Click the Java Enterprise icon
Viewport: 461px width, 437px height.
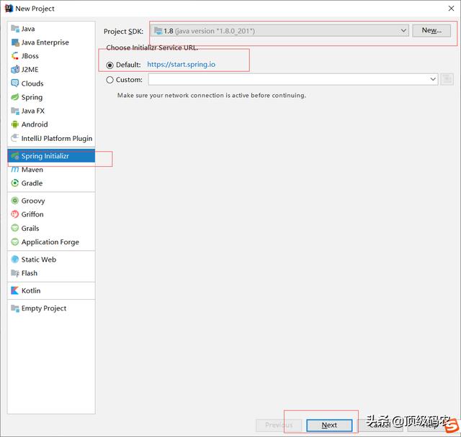pos(15,42)
